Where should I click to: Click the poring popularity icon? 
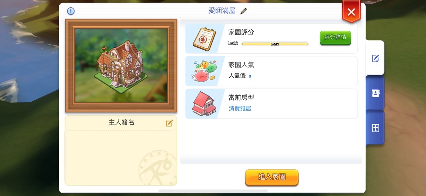tap(204, 71)
